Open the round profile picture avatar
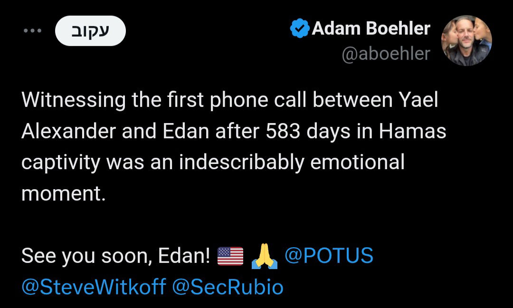Viewport: 513px width, 308px height. [466, 40]
